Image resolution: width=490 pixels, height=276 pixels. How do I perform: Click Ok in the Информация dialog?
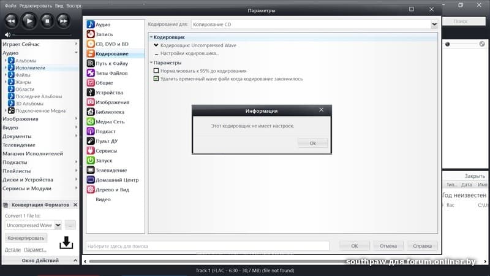[x=312, y=143]
